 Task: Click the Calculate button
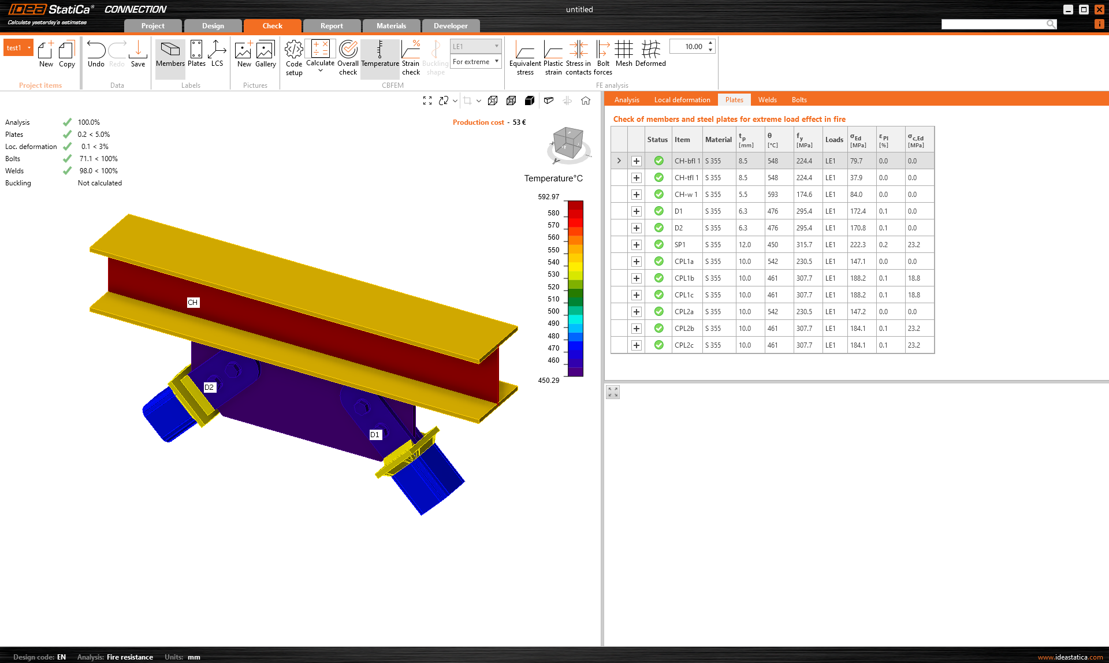pyautogui.click(x=320, y=50)
